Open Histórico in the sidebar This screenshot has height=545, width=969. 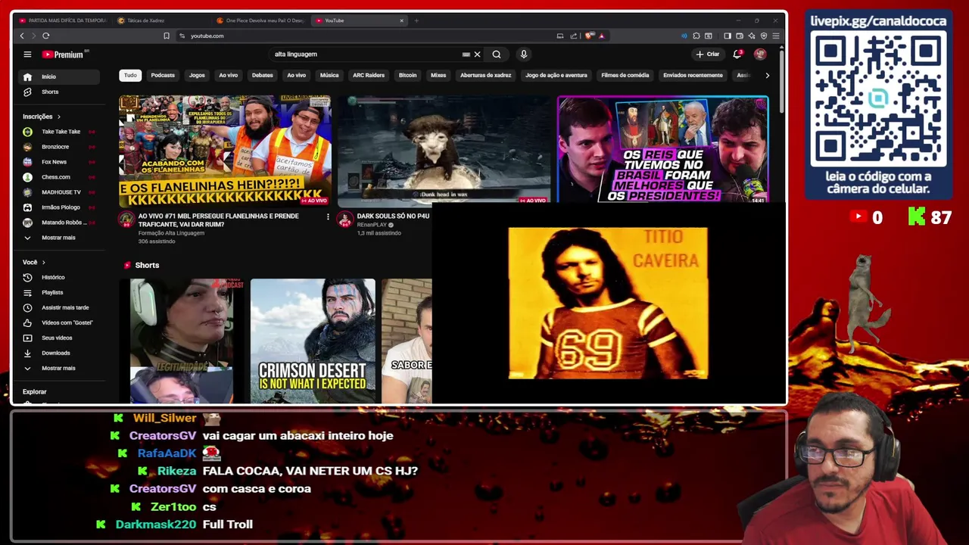coord(59,277)
